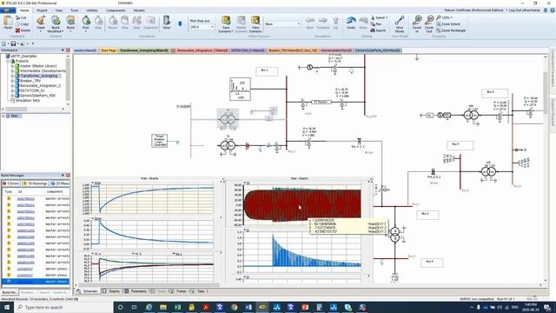
Task: Switch to the GenericSolarFarm_450 document tab
Action: (x=378, y=50)
